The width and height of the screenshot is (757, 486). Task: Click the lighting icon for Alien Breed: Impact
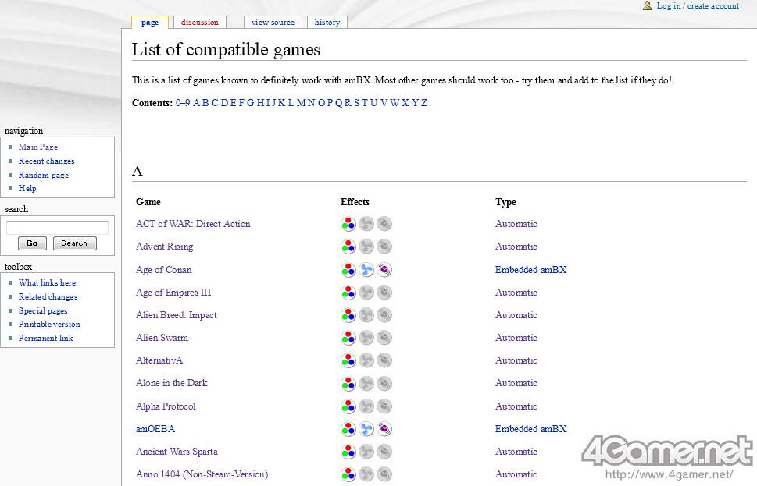pos(348,315)
